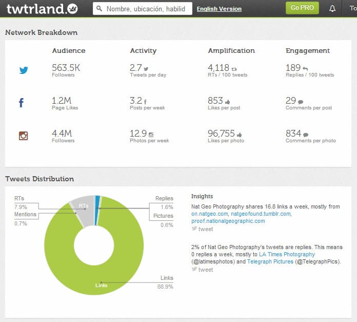Focus the Nombre, ubicación search field
Viewport: 357px width, 322px height.
tap(143, 9)
